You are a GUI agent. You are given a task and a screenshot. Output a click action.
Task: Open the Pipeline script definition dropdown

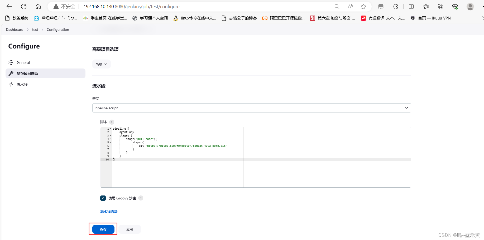(x=252, y=108)
